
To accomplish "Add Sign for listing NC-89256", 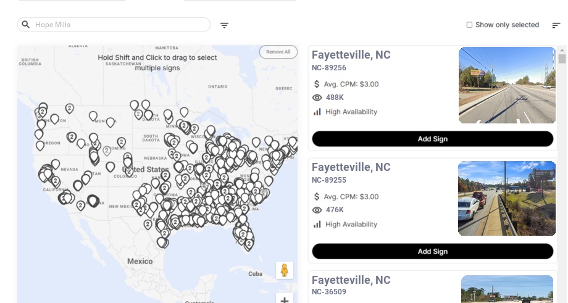I will 432,139.
